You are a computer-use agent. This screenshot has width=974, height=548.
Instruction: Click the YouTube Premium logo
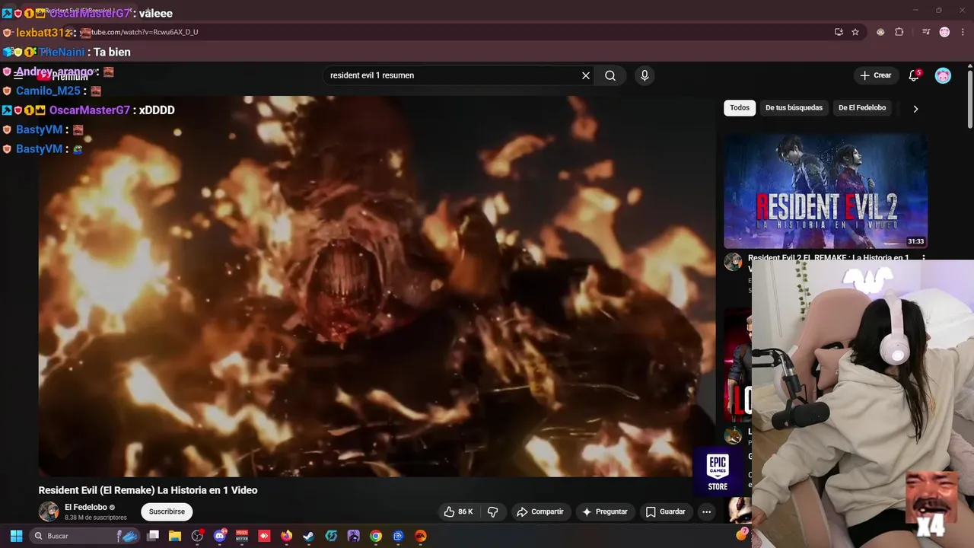click(x=65, y=75)
